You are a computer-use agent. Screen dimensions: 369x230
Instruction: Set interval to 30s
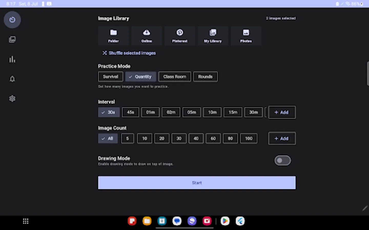[x=109, y=112]
